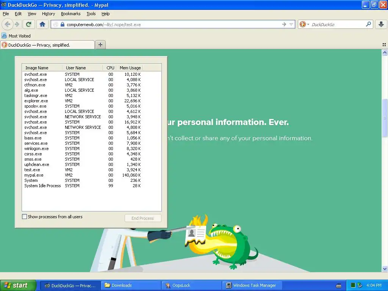Image resolution: width=388 pixels, height=291 pixels.
Task: Open the address bar history dropdown
Action: click(291, 24)
